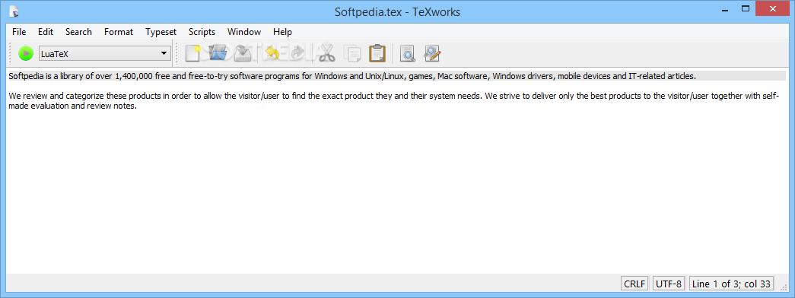Open the File menu
Image resolution: width=795 pixels, height=298 pixels.
pos(19,32)
